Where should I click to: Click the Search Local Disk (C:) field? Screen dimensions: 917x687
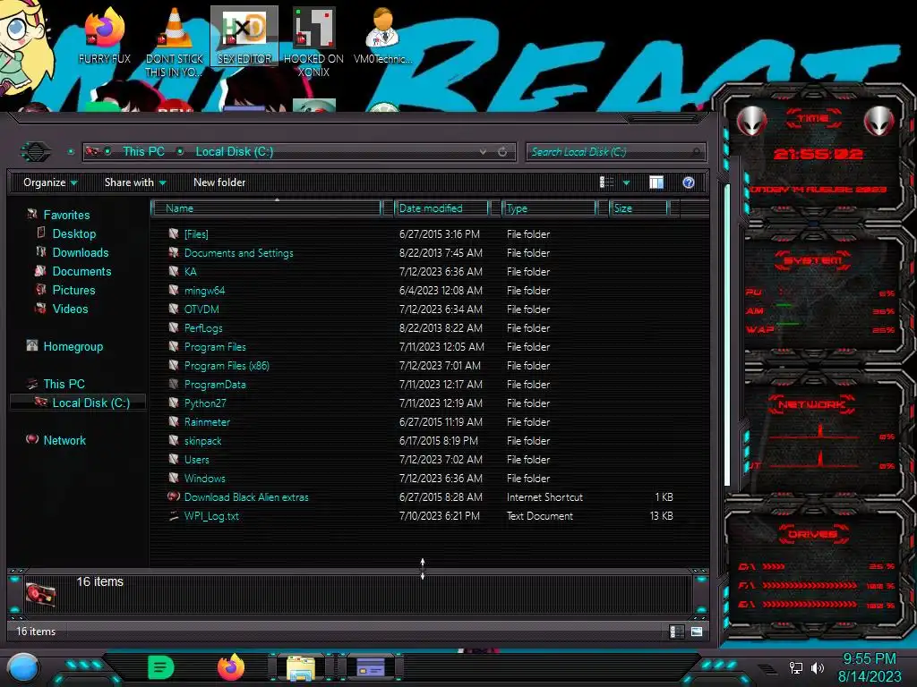[615, 152]
